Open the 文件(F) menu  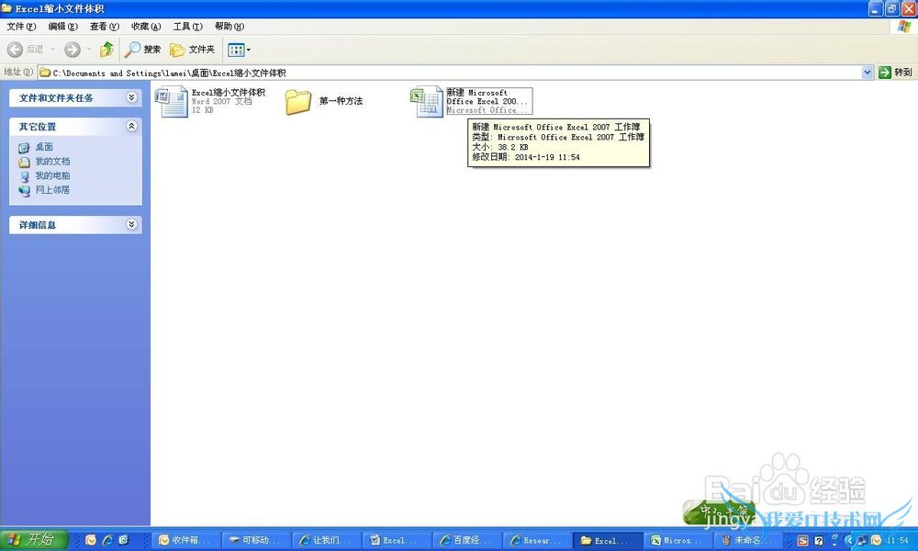[x=21, y=27]
